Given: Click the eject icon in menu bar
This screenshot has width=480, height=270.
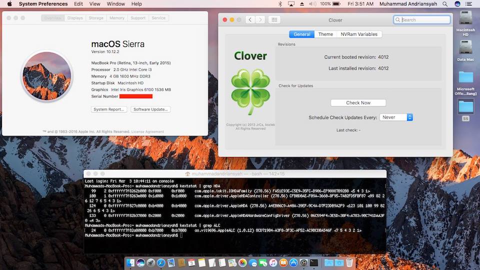Looking at the screenshot, I should click(x=302, y=4).
